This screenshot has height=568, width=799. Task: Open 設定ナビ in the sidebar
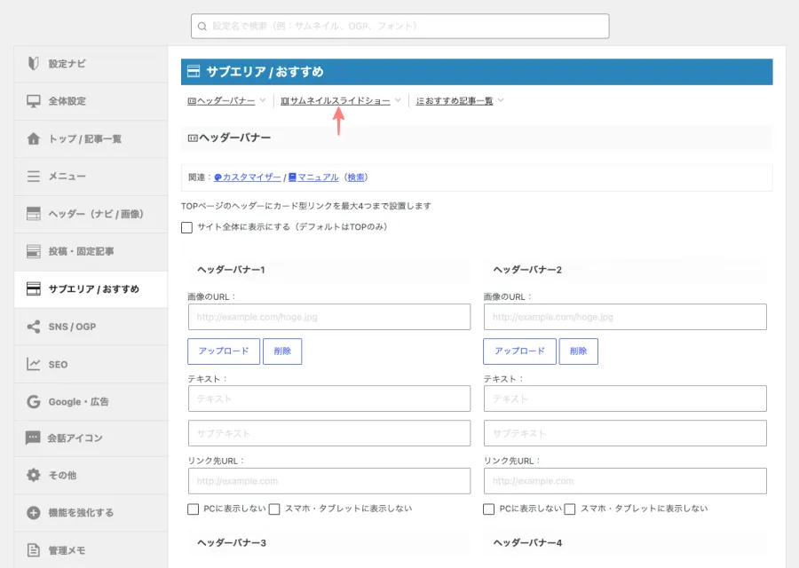tap(91, 64)
